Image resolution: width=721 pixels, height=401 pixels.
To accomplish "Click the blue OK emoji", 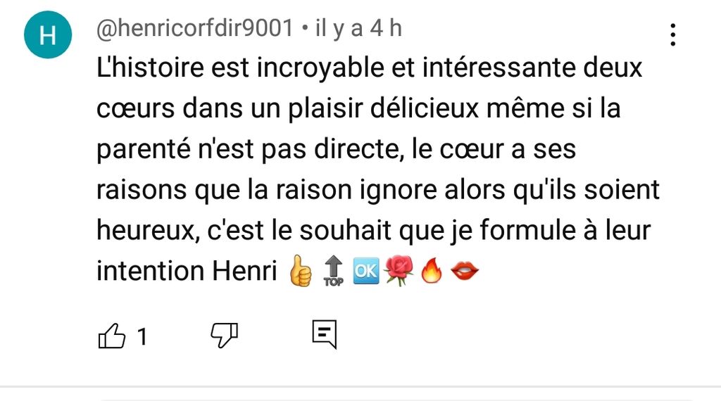I will (x=366, y=271).
